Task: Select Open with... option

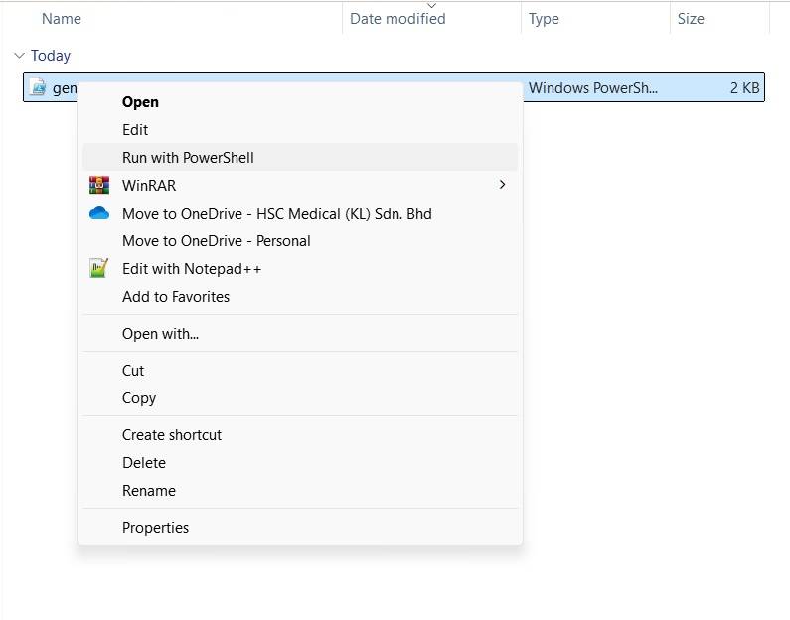Action: coord(160,334)
